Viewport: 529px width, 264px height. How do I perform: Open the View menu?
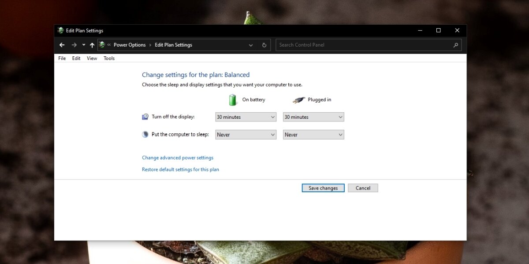(91, 58)
